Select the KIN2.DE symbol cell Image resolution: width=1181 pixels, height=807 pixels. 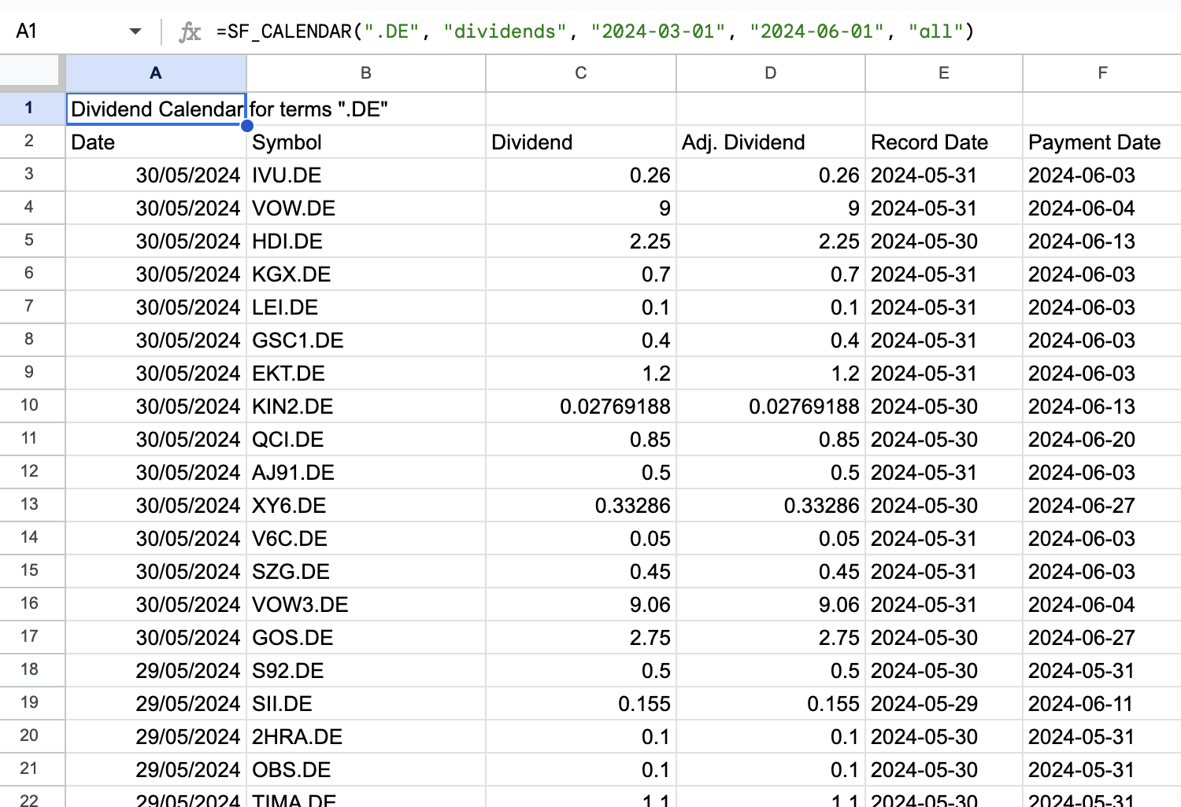(x=366, y=407)
